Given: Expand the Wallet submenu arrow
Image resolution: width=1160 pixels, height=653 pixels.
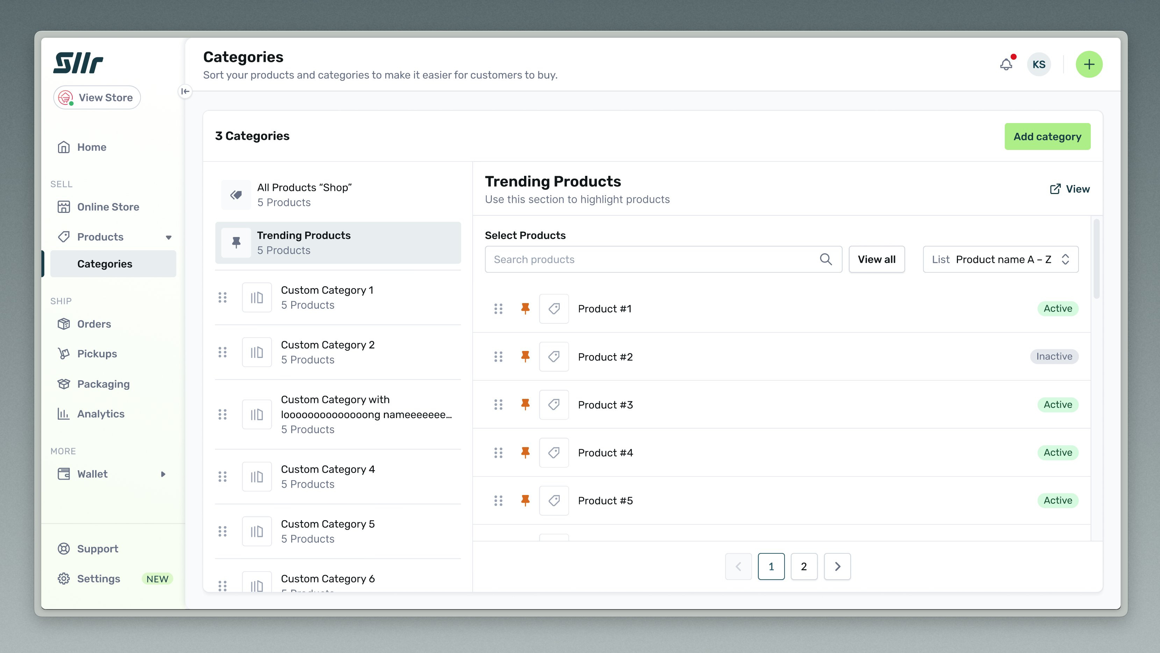Looking at the screenshot, I should (x=163, y=474).
